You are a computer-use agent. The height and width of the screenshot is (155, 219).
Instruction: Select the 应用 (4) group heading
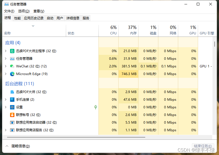point(13,43)
